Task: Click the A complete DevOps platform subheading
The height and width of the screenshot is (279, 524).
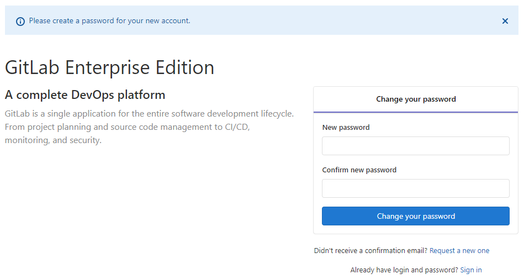Action: 85,95
